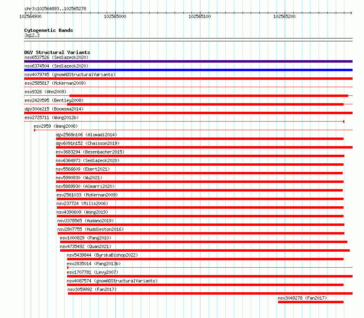Click ruler position 102565200

click(x=284, y=16)
